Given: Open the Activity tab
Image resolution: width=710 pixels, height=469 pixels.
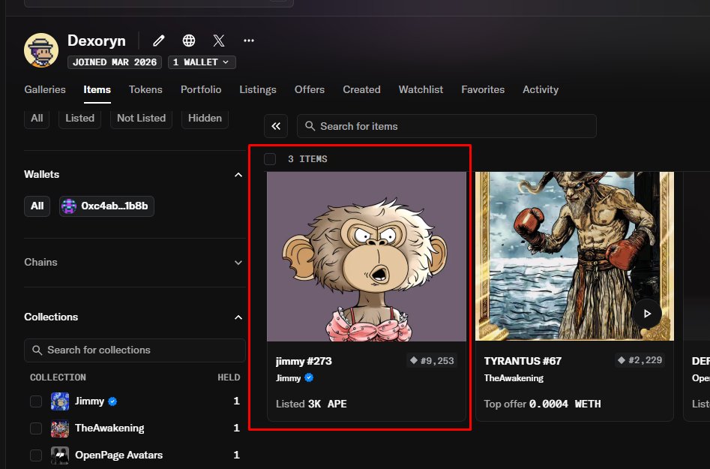Looking at the screenshot, I should (541, 90).
